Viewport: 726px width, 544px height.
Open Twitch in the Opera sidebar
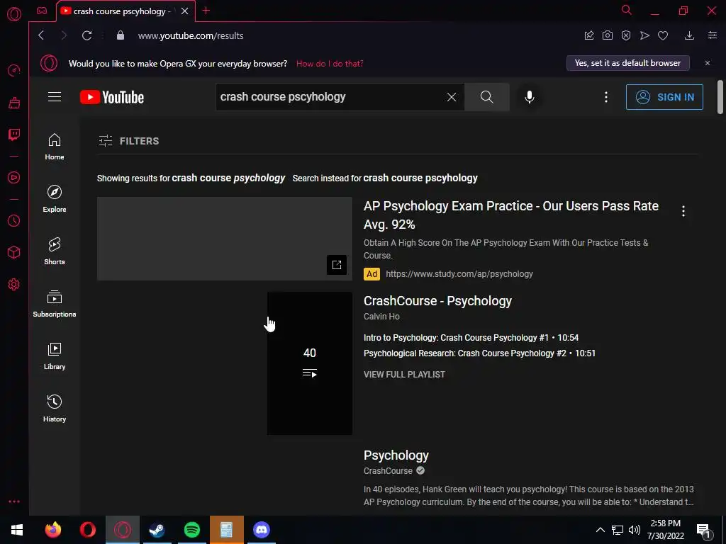click(x=14, y=135)
